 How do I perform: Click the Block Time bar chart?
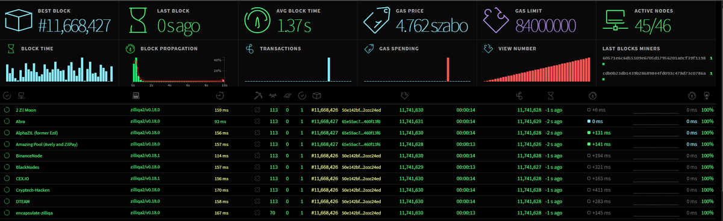pyautogui.click(x=59, y=70)
